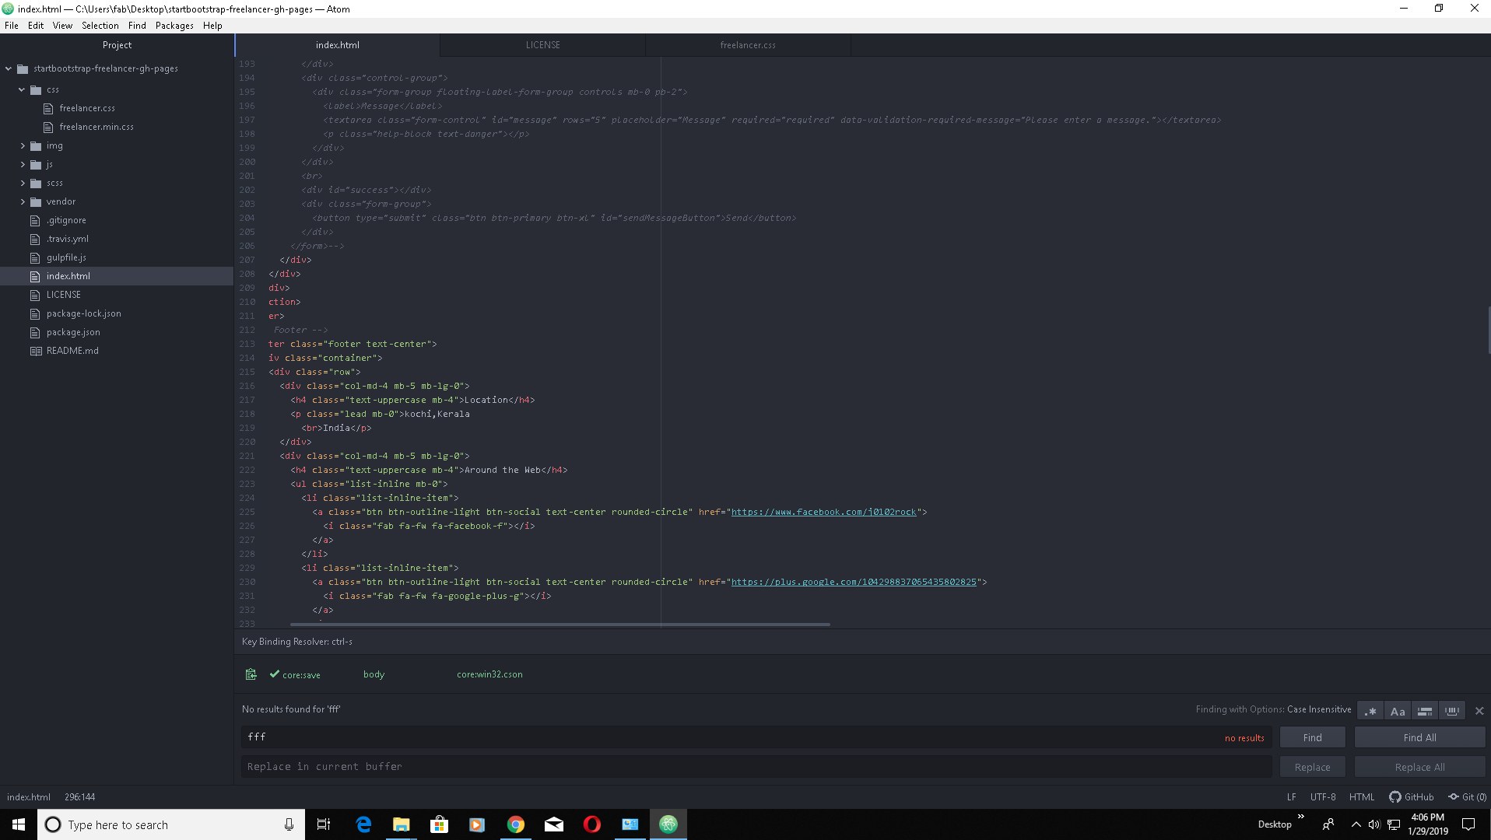Open package-lock.json in project tree
1491x840 pixels.
pyautogui.click(x=83, y=313)
